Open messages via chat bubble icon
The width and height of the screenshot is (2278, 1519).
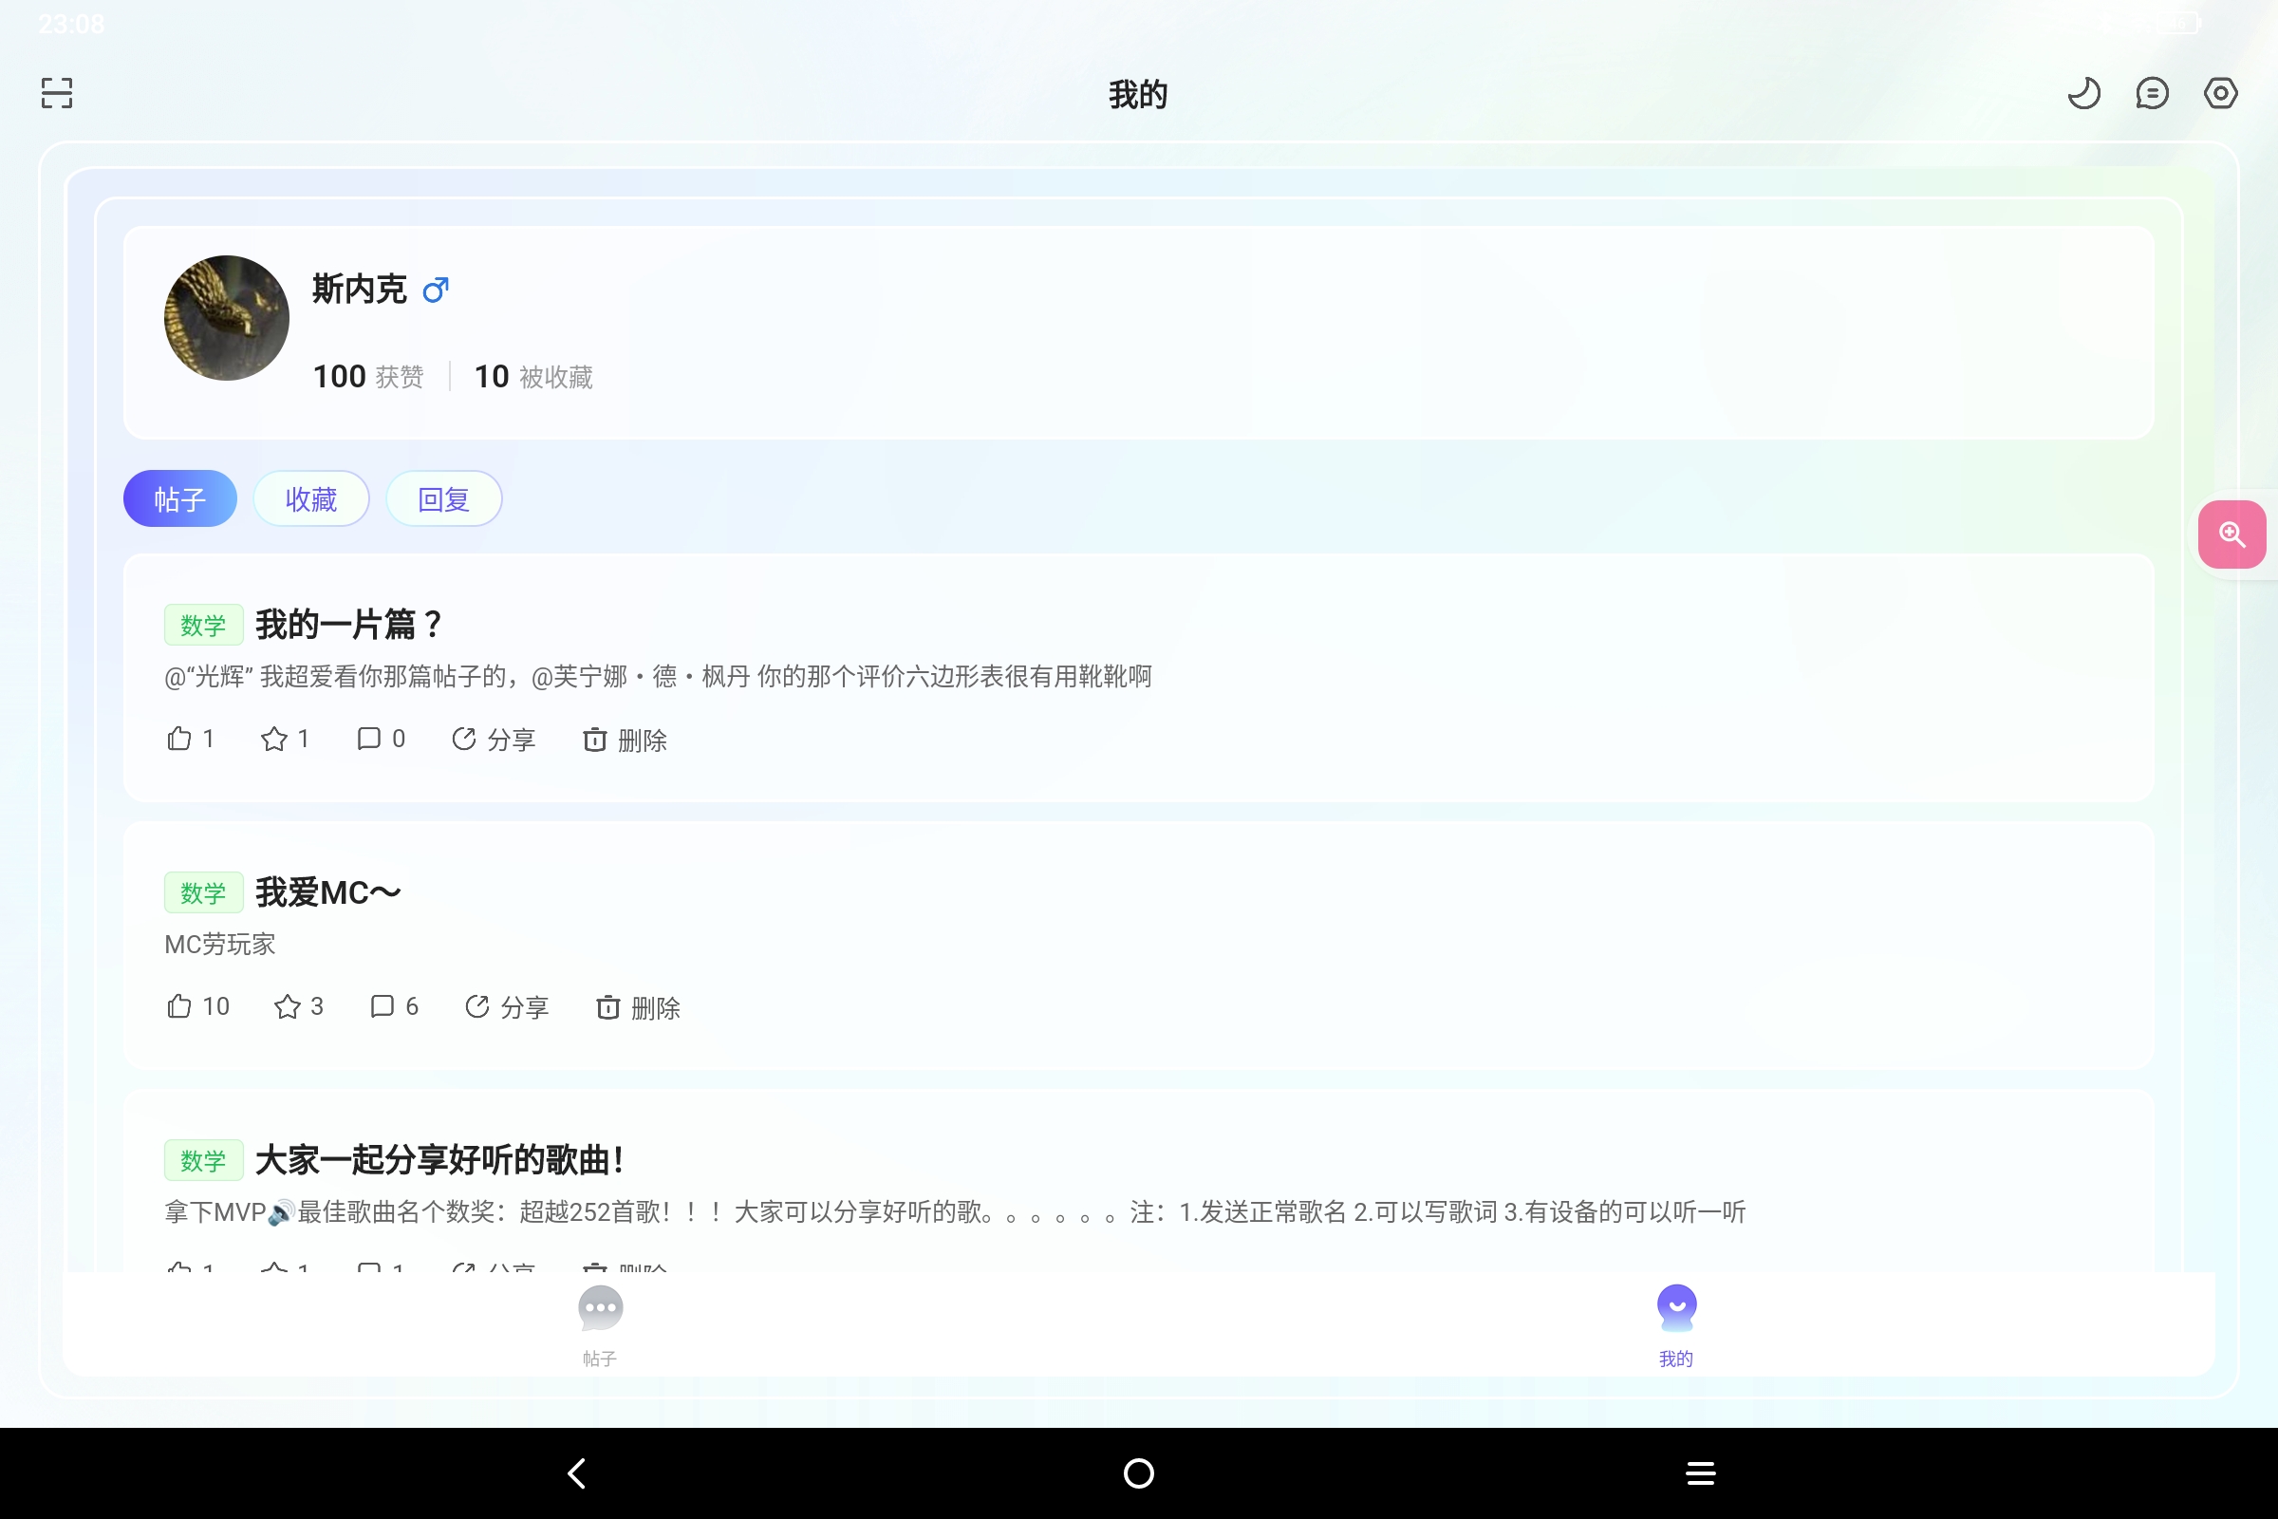click(x=2152, y=92)
